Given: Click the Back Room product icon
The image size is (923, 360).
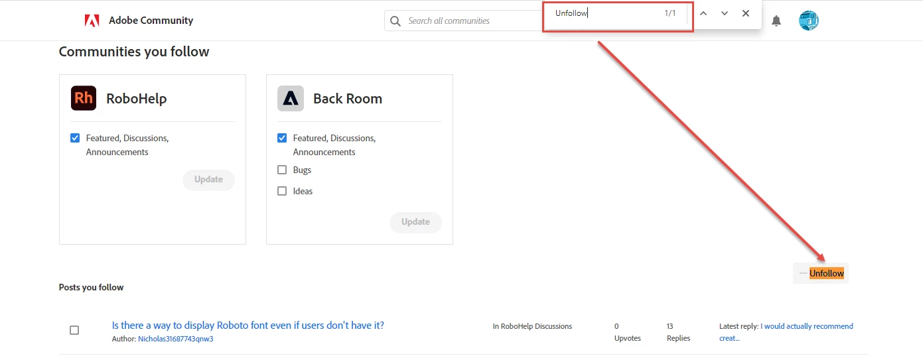Looking at the screenshot, I should (x=291, y=98).
